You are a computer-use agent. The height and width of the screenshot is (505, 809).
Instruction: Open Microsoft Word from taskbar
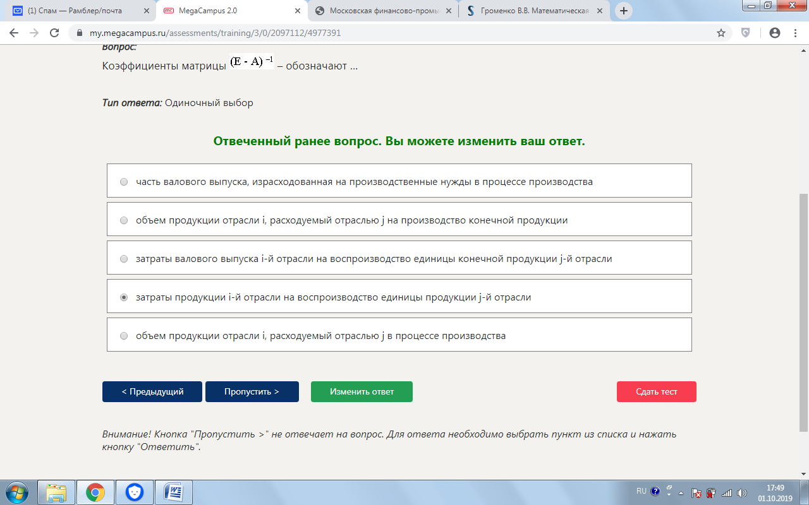pyautogui.click(x=174, y=492)
